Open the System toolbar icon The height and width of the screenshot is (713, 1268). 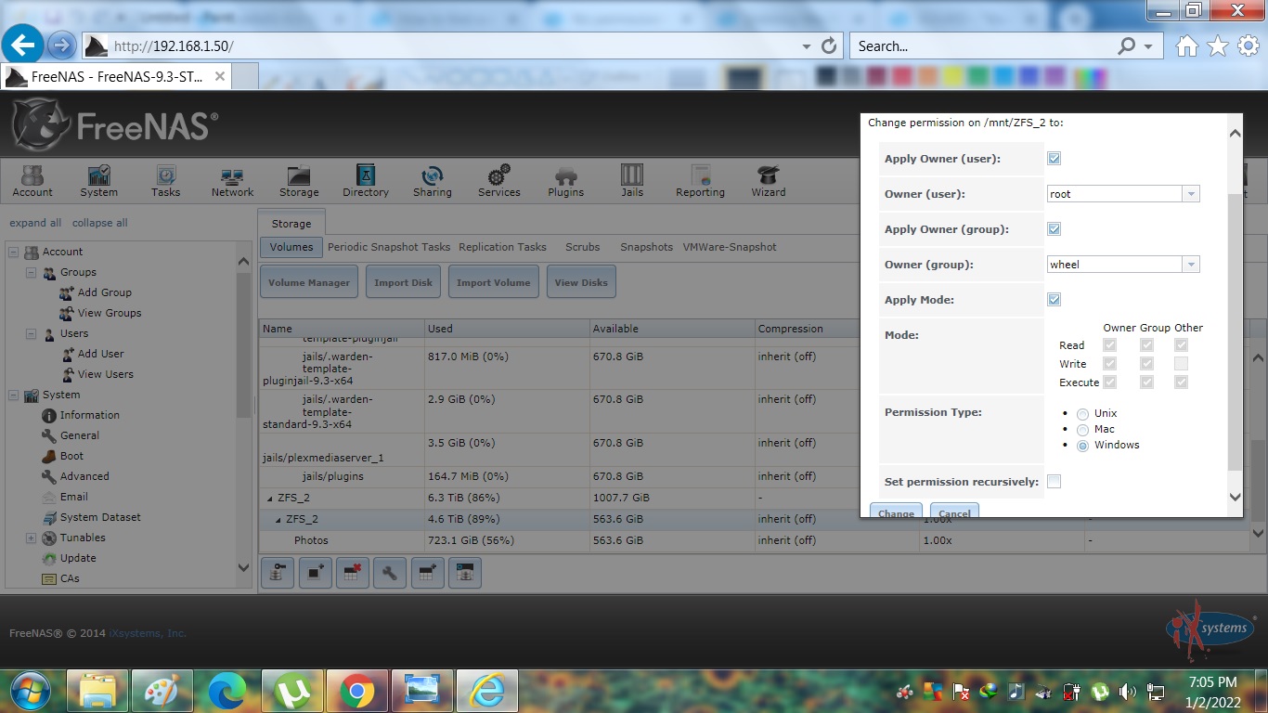pos(98,181)
